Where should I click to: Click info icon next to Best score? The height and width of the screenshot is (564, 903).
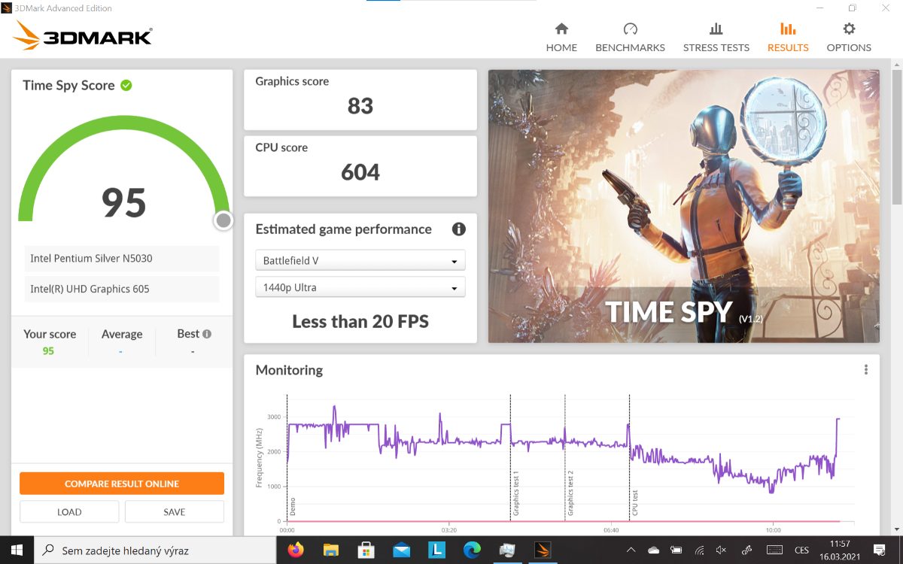point(207,334)
